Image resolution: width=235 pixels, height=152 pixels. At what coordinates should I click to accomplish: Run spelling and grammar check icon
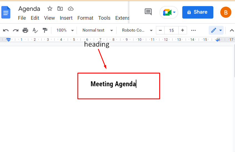click(35, 30)
